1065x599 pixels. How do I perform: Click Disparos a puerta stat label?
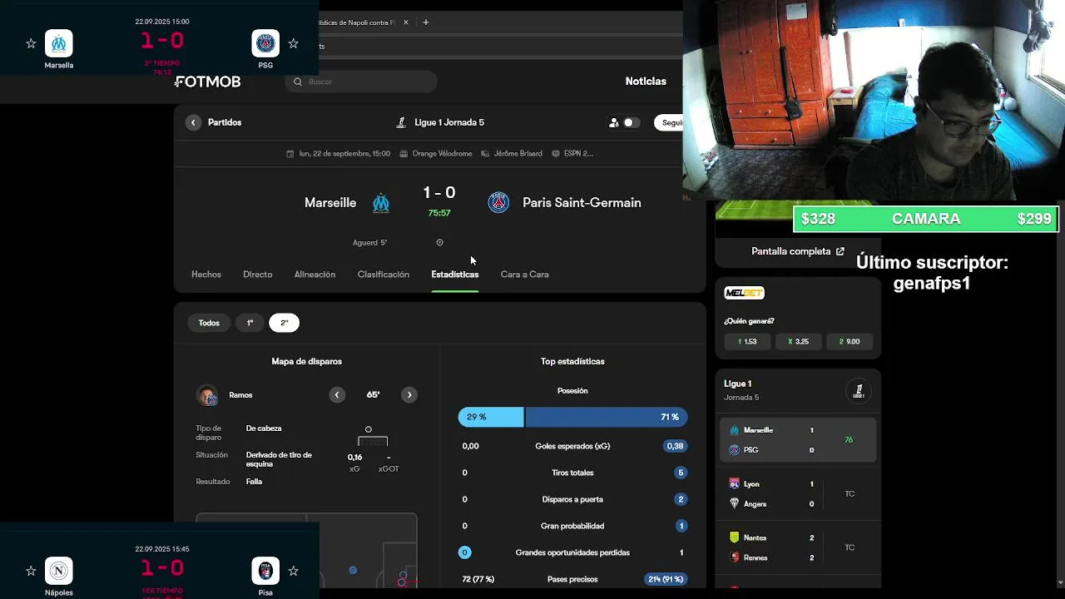[x=572, y=499]
